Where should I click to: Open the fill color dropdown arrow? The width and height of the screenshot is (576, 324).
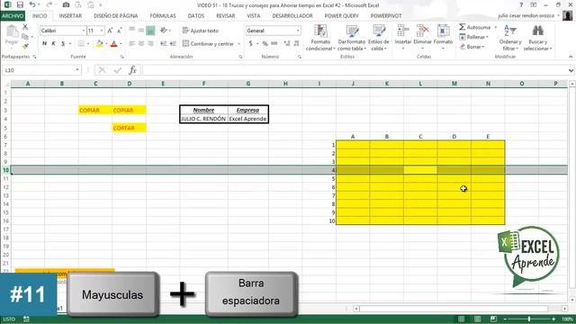[106, 44]
